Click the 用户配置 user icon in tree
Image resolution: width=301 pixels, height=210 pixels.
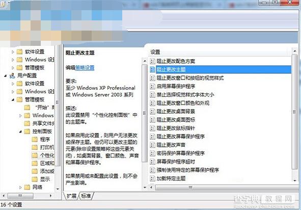tap(12, 75)
